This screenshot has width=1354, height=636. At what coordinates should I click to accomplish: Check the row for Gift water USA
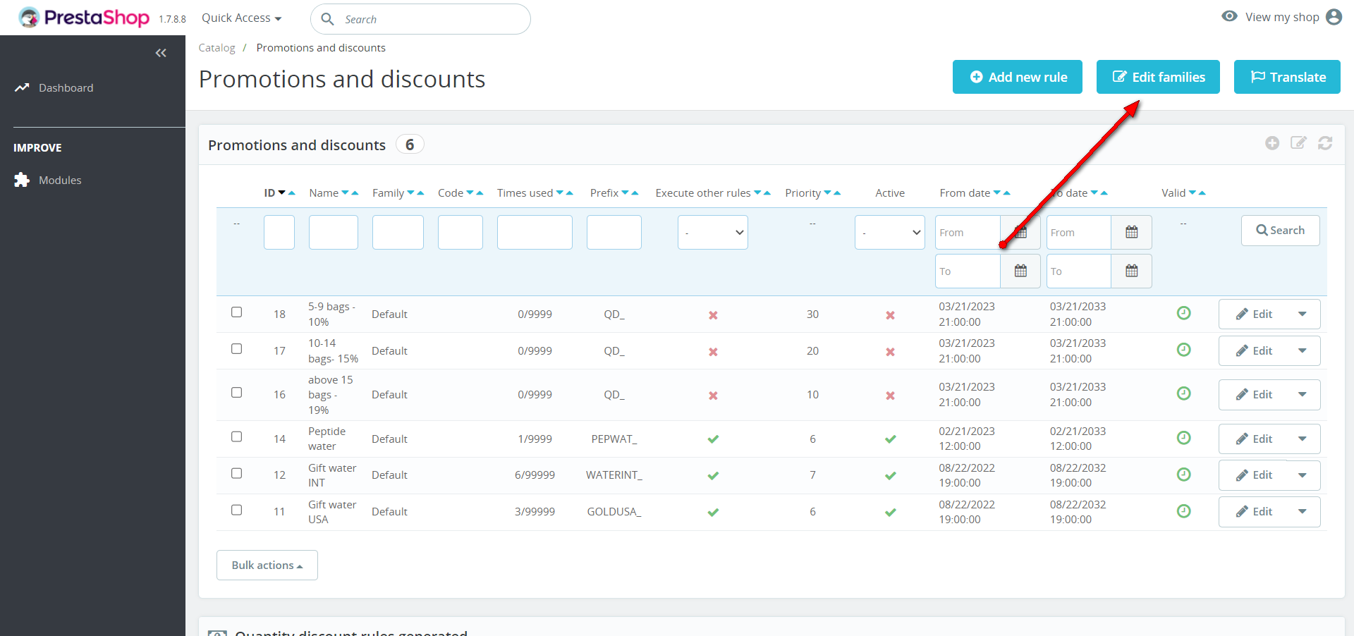click(x=237, y=510)
